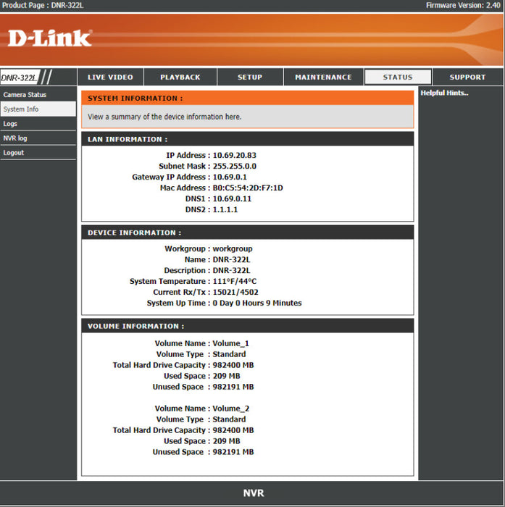Click the Volume Information heading
This screenshot has width=505, height=507.
click(x=136, y=326)
